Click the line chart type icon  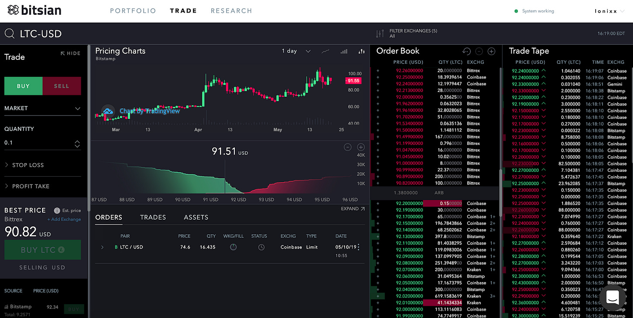point(325,51)
